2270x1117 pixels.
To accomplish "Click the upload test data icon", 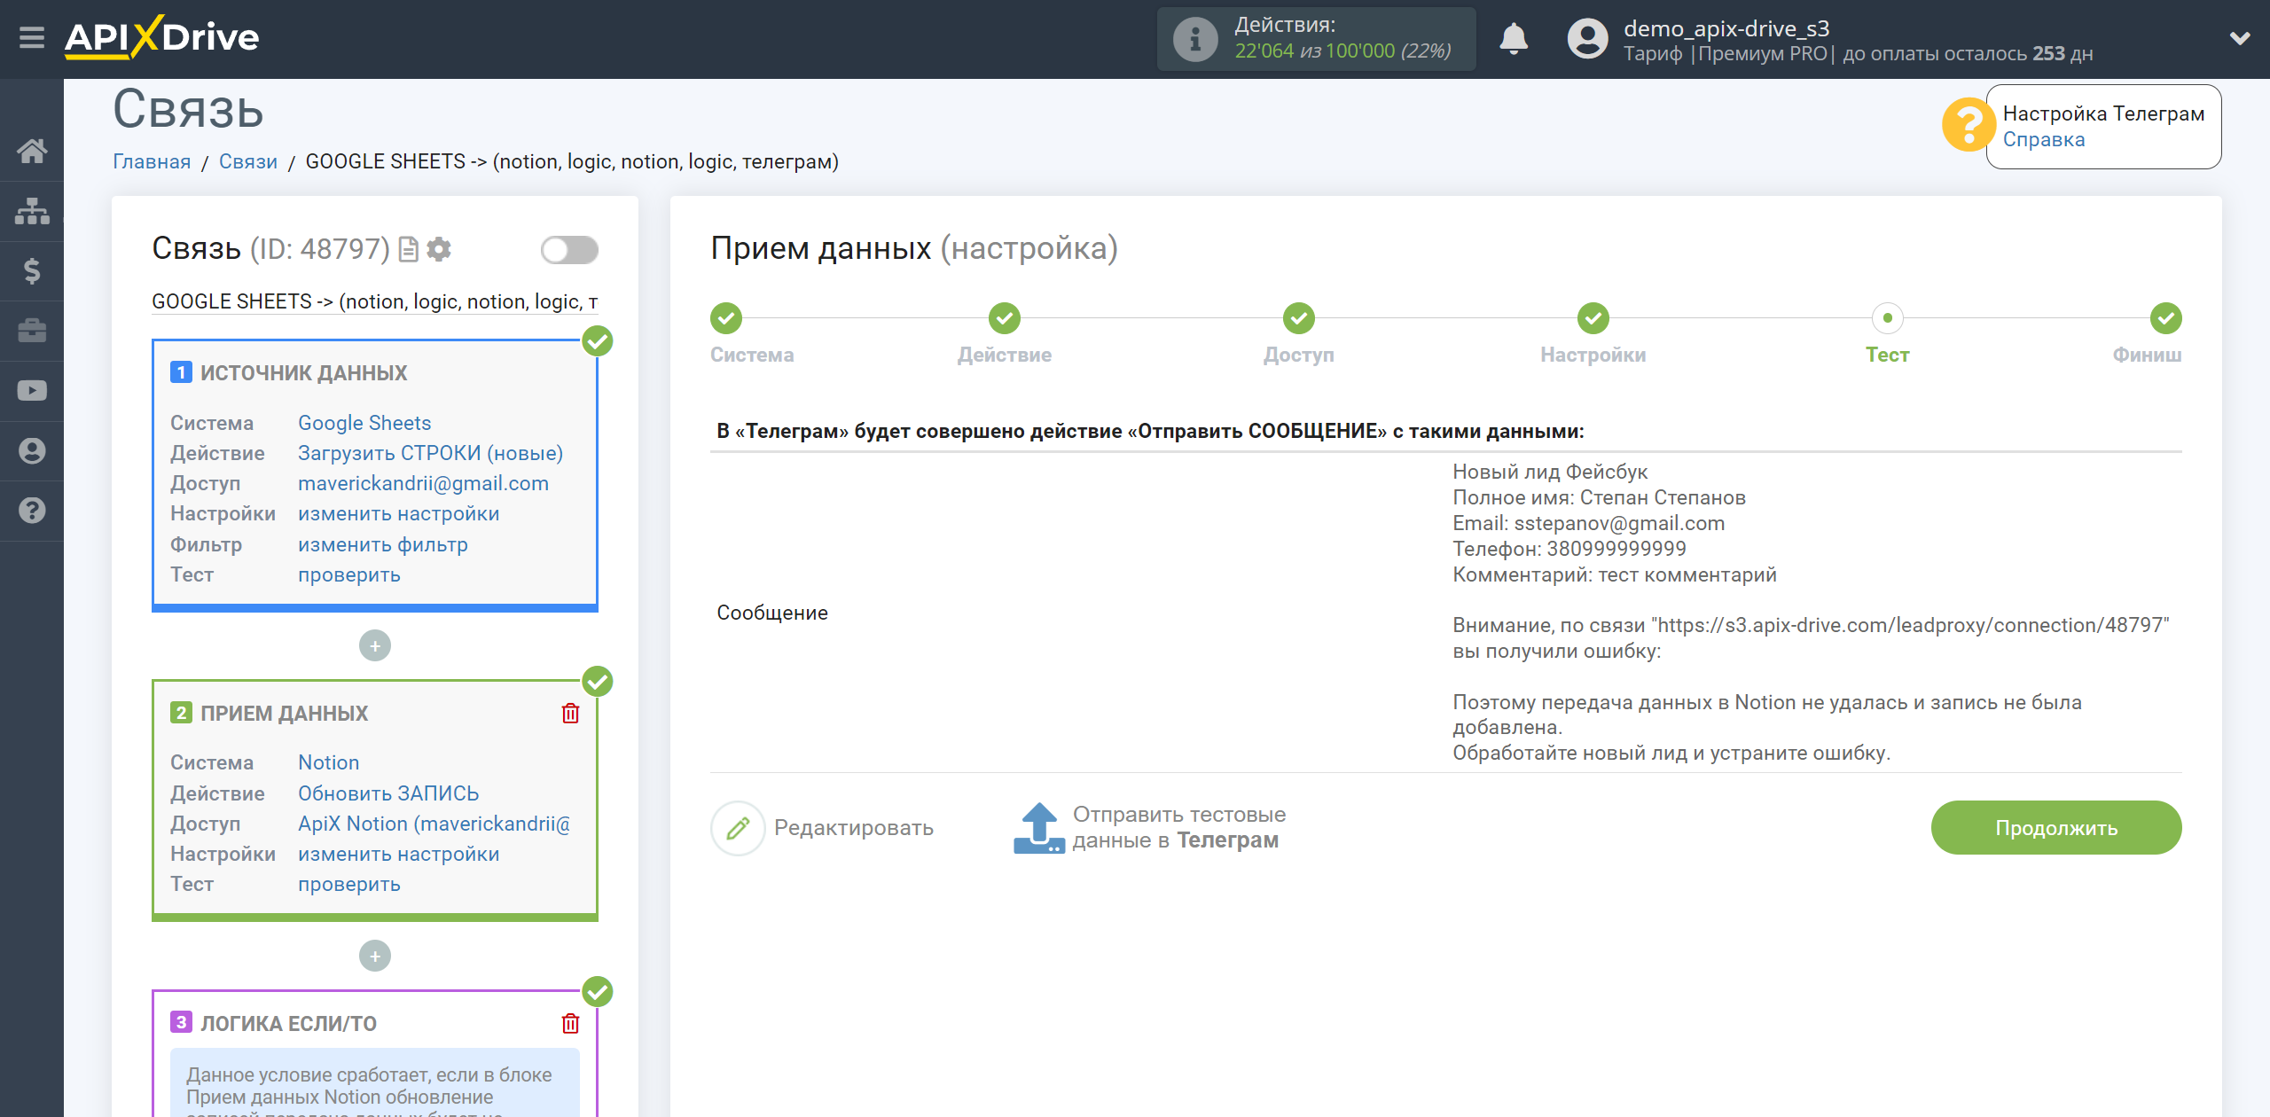I will click(x=1038, y=828).
